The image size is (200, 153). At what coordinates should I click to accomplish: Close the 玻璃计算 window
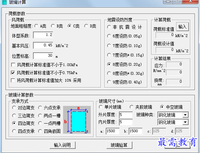click(x=190, y=2)
